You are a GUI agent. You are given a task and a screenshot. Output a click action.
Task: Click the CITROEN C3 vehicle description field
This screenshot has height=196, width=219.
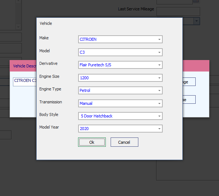coord(25,82)
